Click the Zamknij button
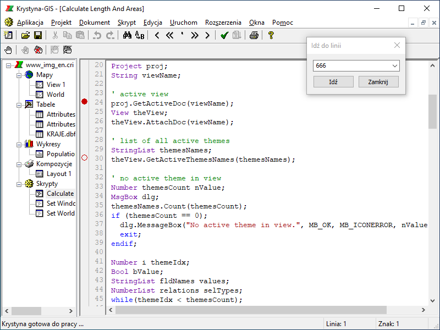 pos(378,82)
